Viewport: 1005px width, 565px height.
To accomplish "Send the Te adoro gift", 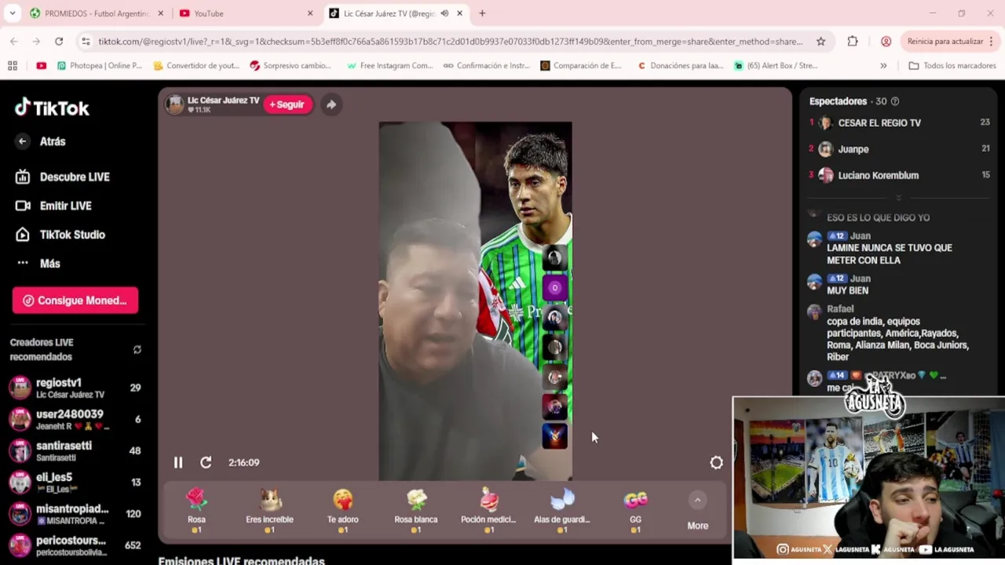I will (x=342, y=511).
